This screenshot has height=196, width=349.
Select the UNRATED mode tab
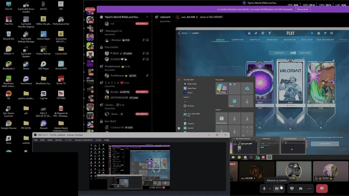coord(220,40)
